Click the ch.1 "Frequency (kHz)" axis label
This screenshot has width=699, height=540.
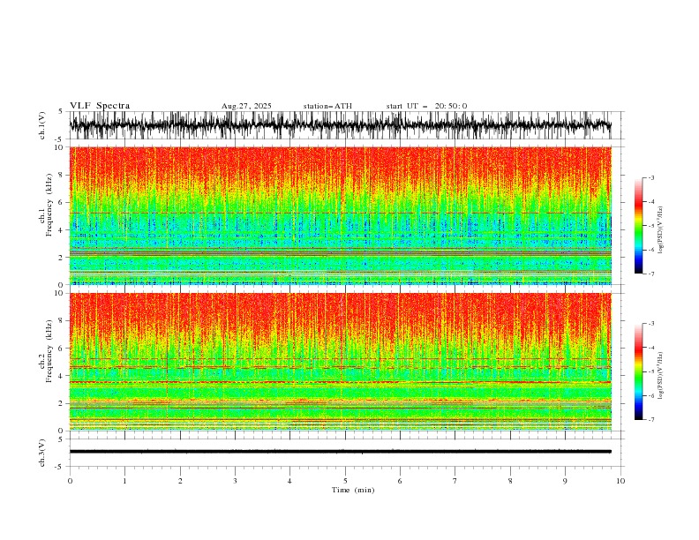(x=49, y=204)
